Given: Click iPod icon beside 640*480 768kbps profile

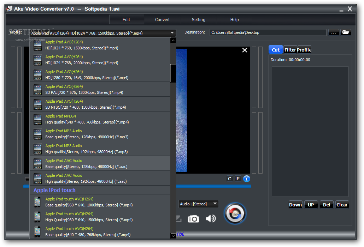Looking at the screenshot, I should [37, 232].
